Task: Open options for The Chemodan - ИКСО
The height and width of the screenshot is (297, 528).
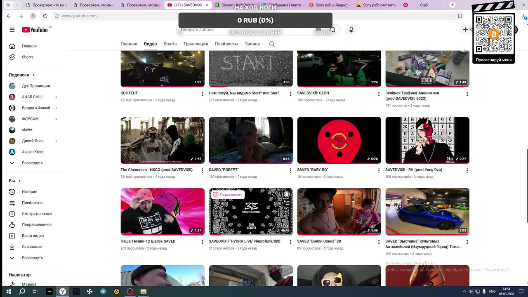Action: (202, 170)
